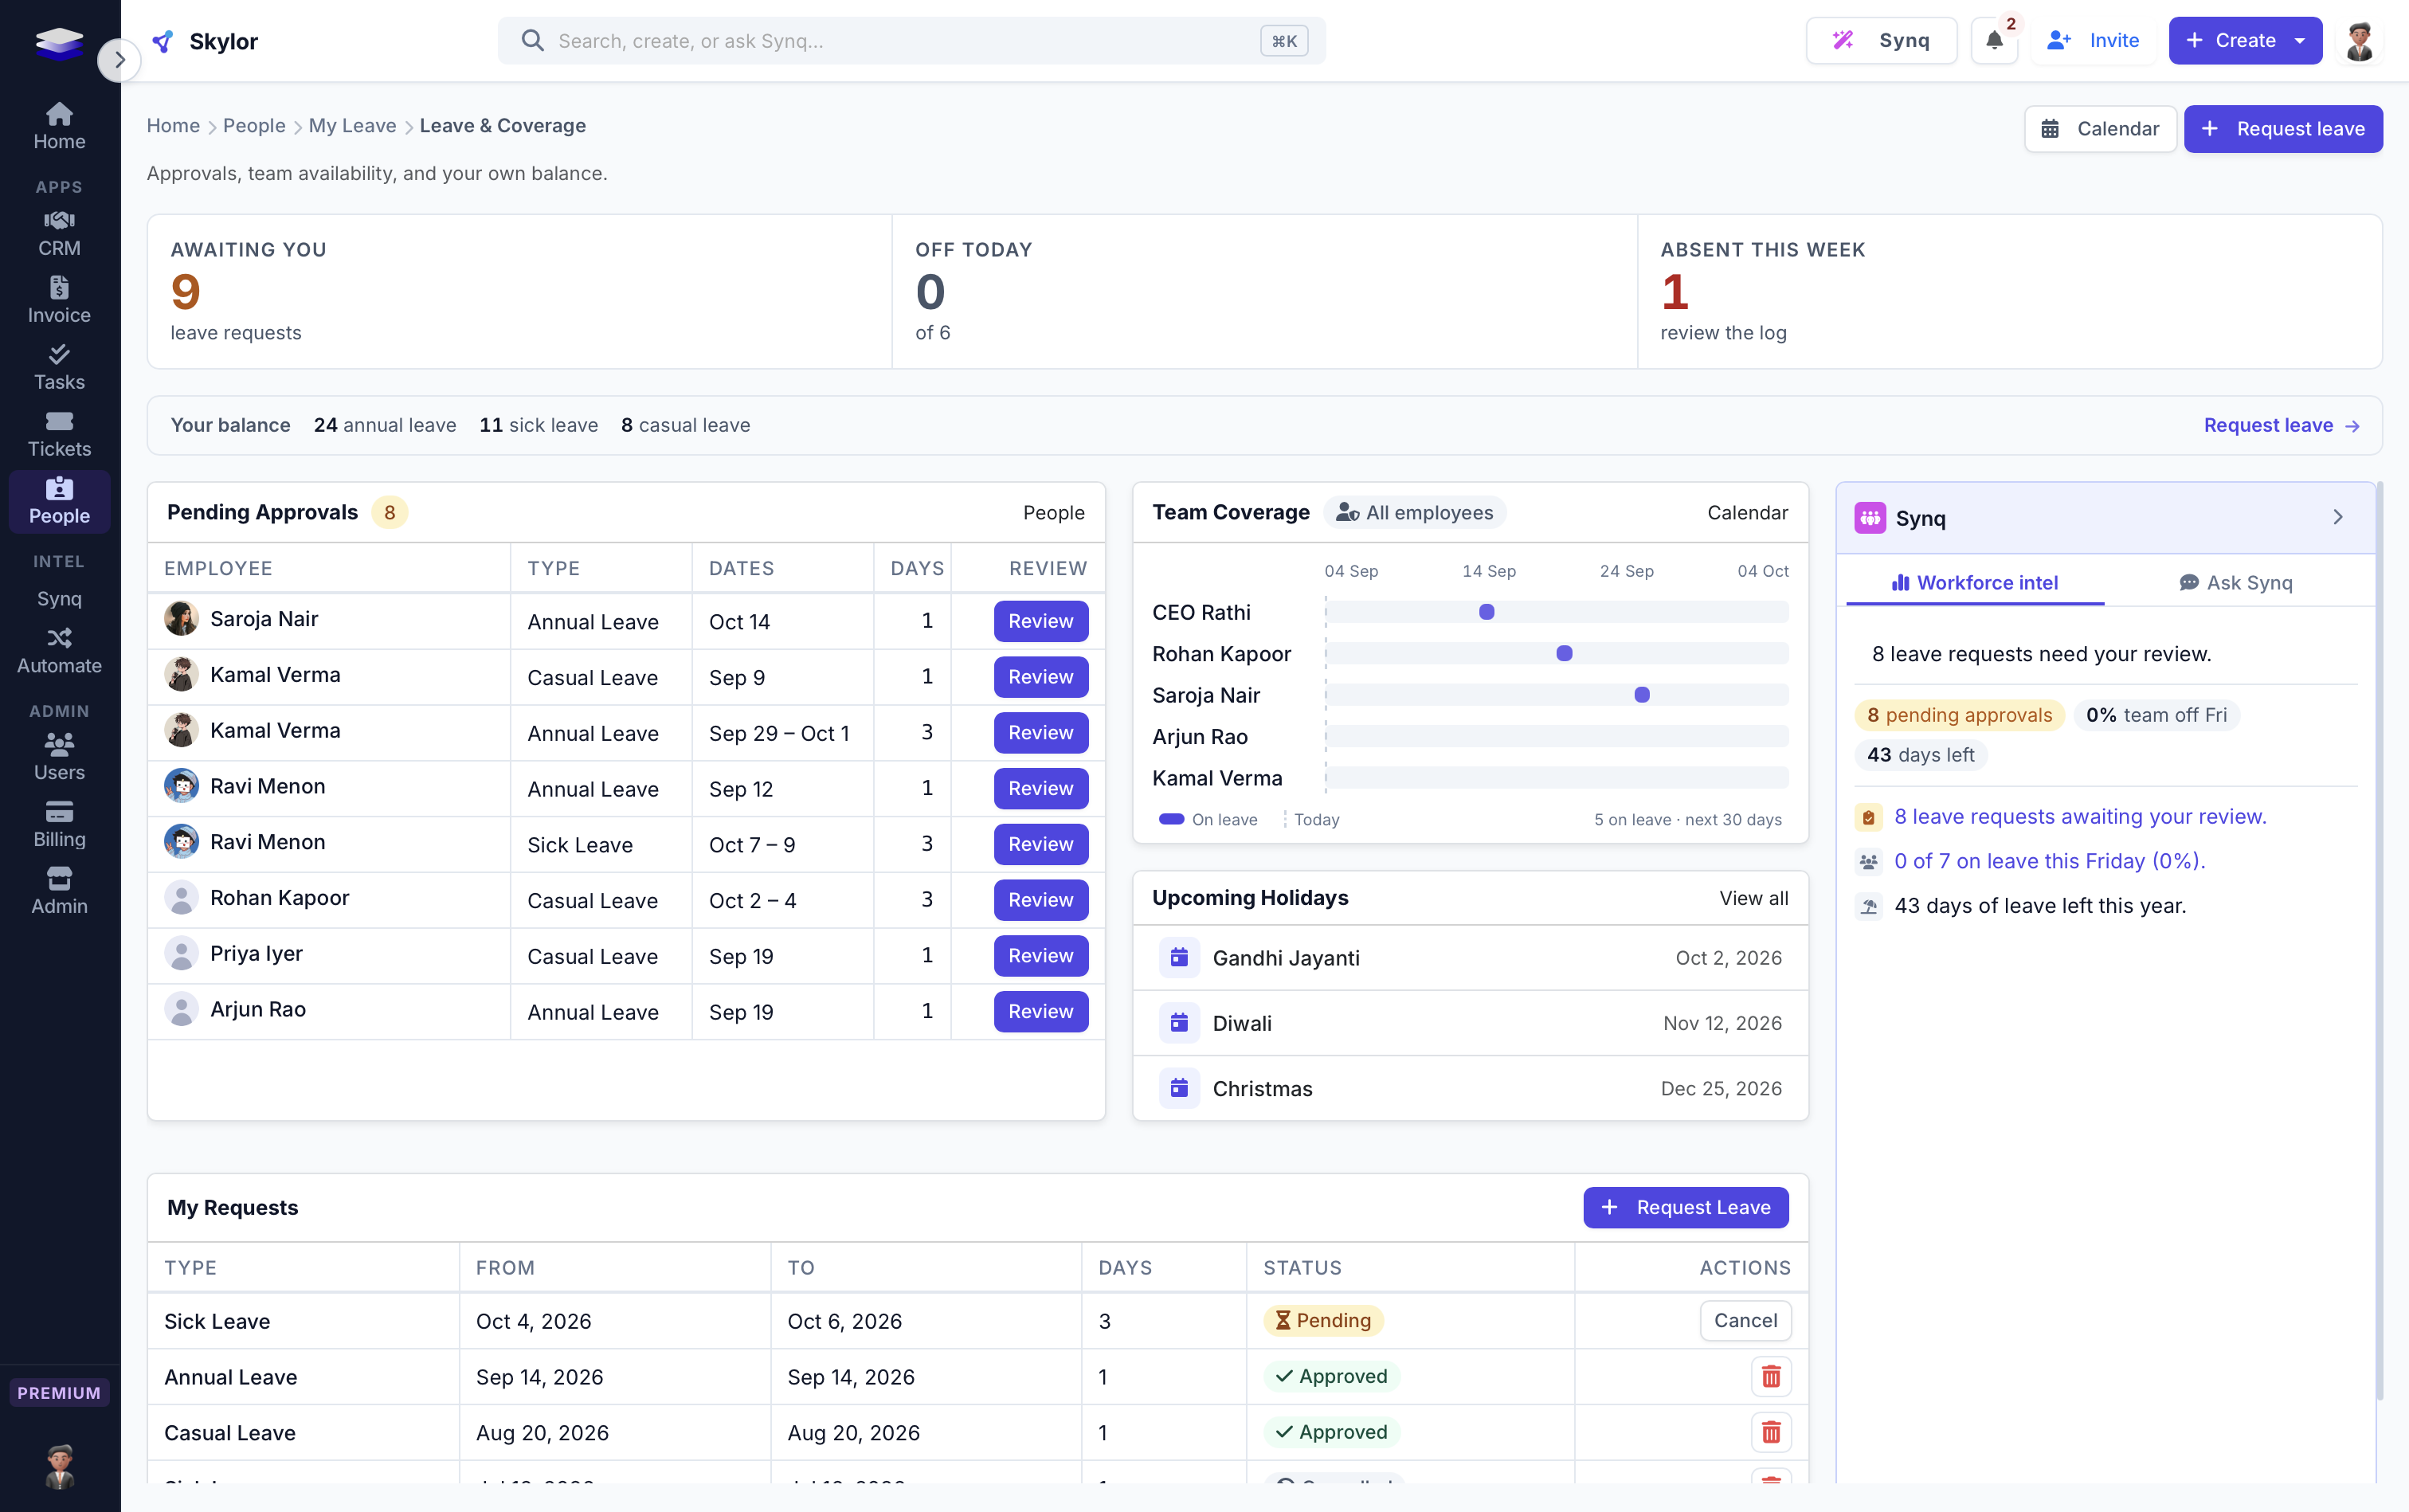
Task: Expand the collapsed sidebar with the chevron
Action: 119,60
